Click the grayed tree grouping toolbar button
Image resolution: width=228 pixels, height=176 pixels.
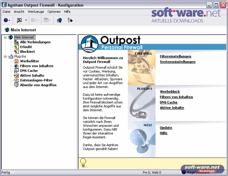coord(35,20)
